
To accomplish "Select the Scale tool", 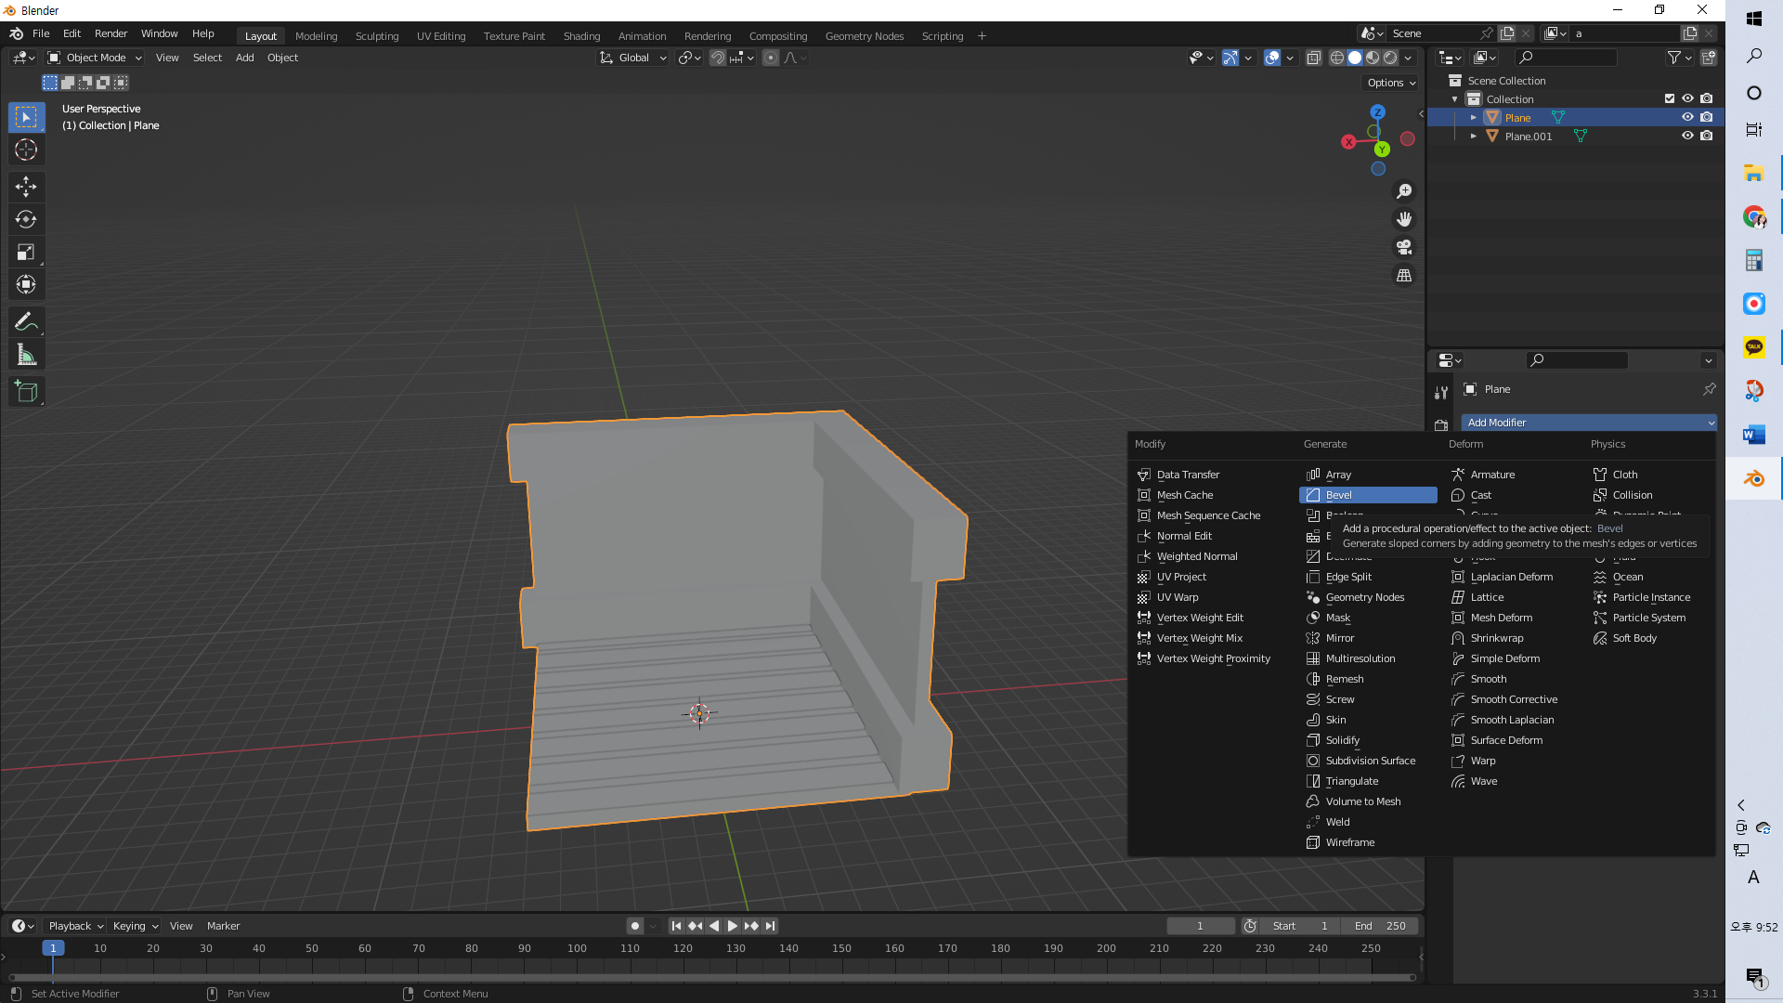I will tap(26, 253).
